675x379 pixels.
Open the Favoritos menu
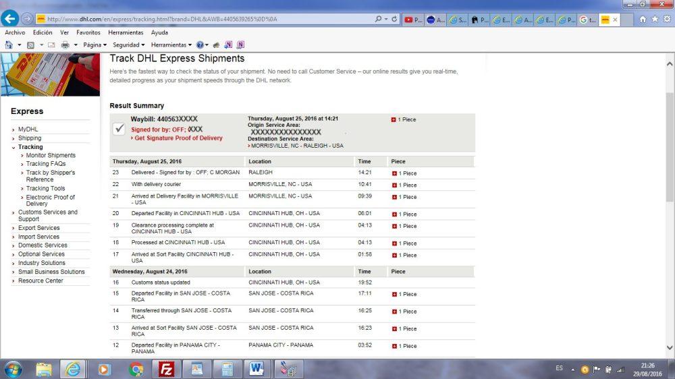coord(88,32)
